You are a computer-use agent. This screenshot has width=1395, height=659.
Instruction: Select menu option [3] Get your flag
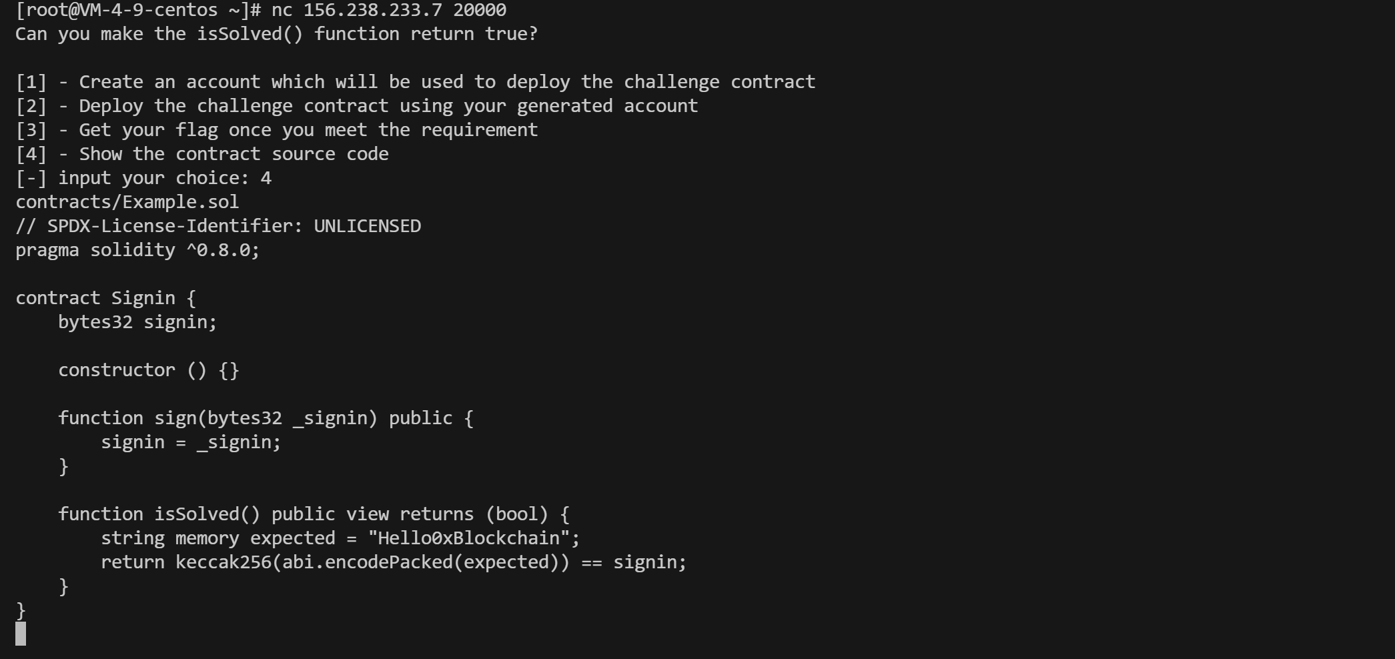(277, 130)
